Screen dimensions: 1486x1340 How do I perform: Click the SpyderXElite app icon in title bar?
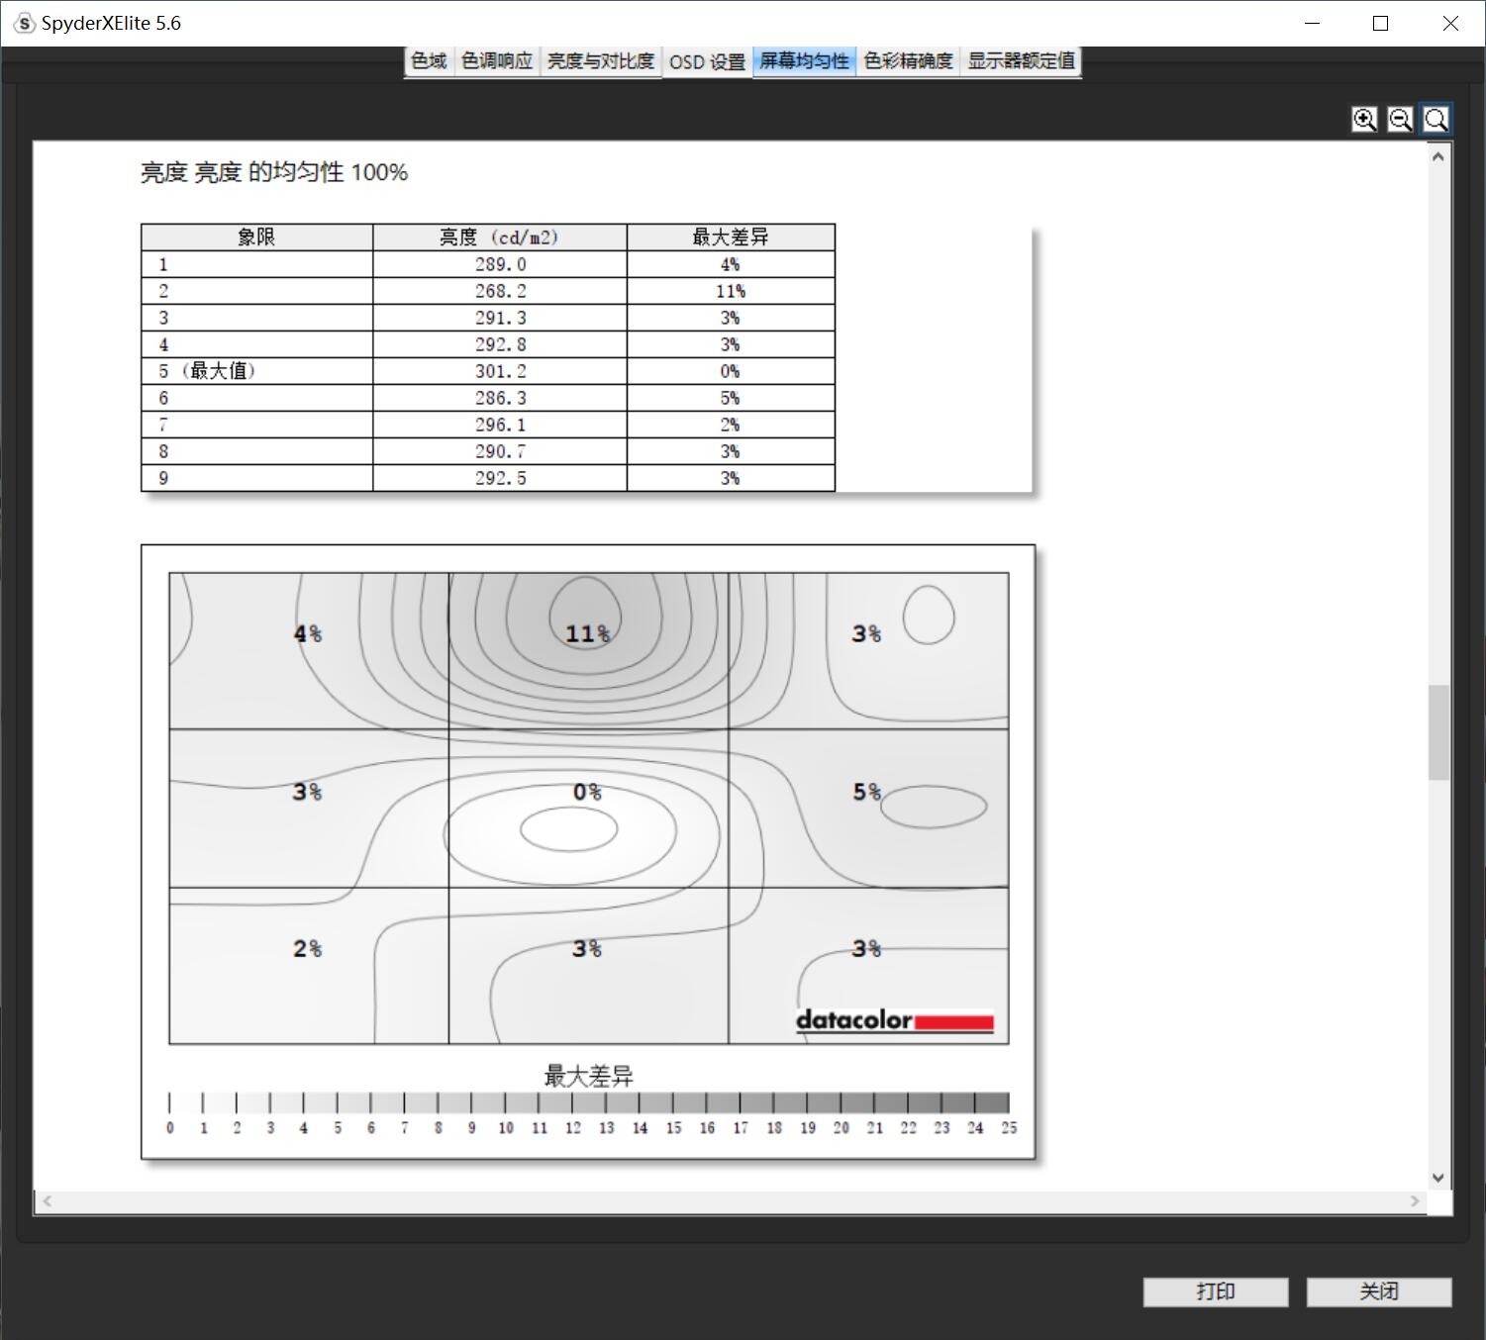tap(25, 23)
